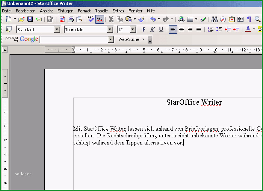The width and height of the screenshot is (263, 191).
Task: Redo the action arrow icon
Action: (166, 19)
